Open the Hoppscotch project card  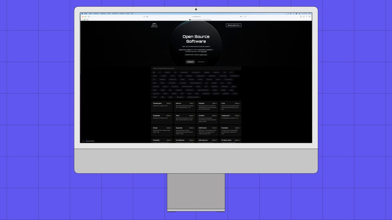231,117
